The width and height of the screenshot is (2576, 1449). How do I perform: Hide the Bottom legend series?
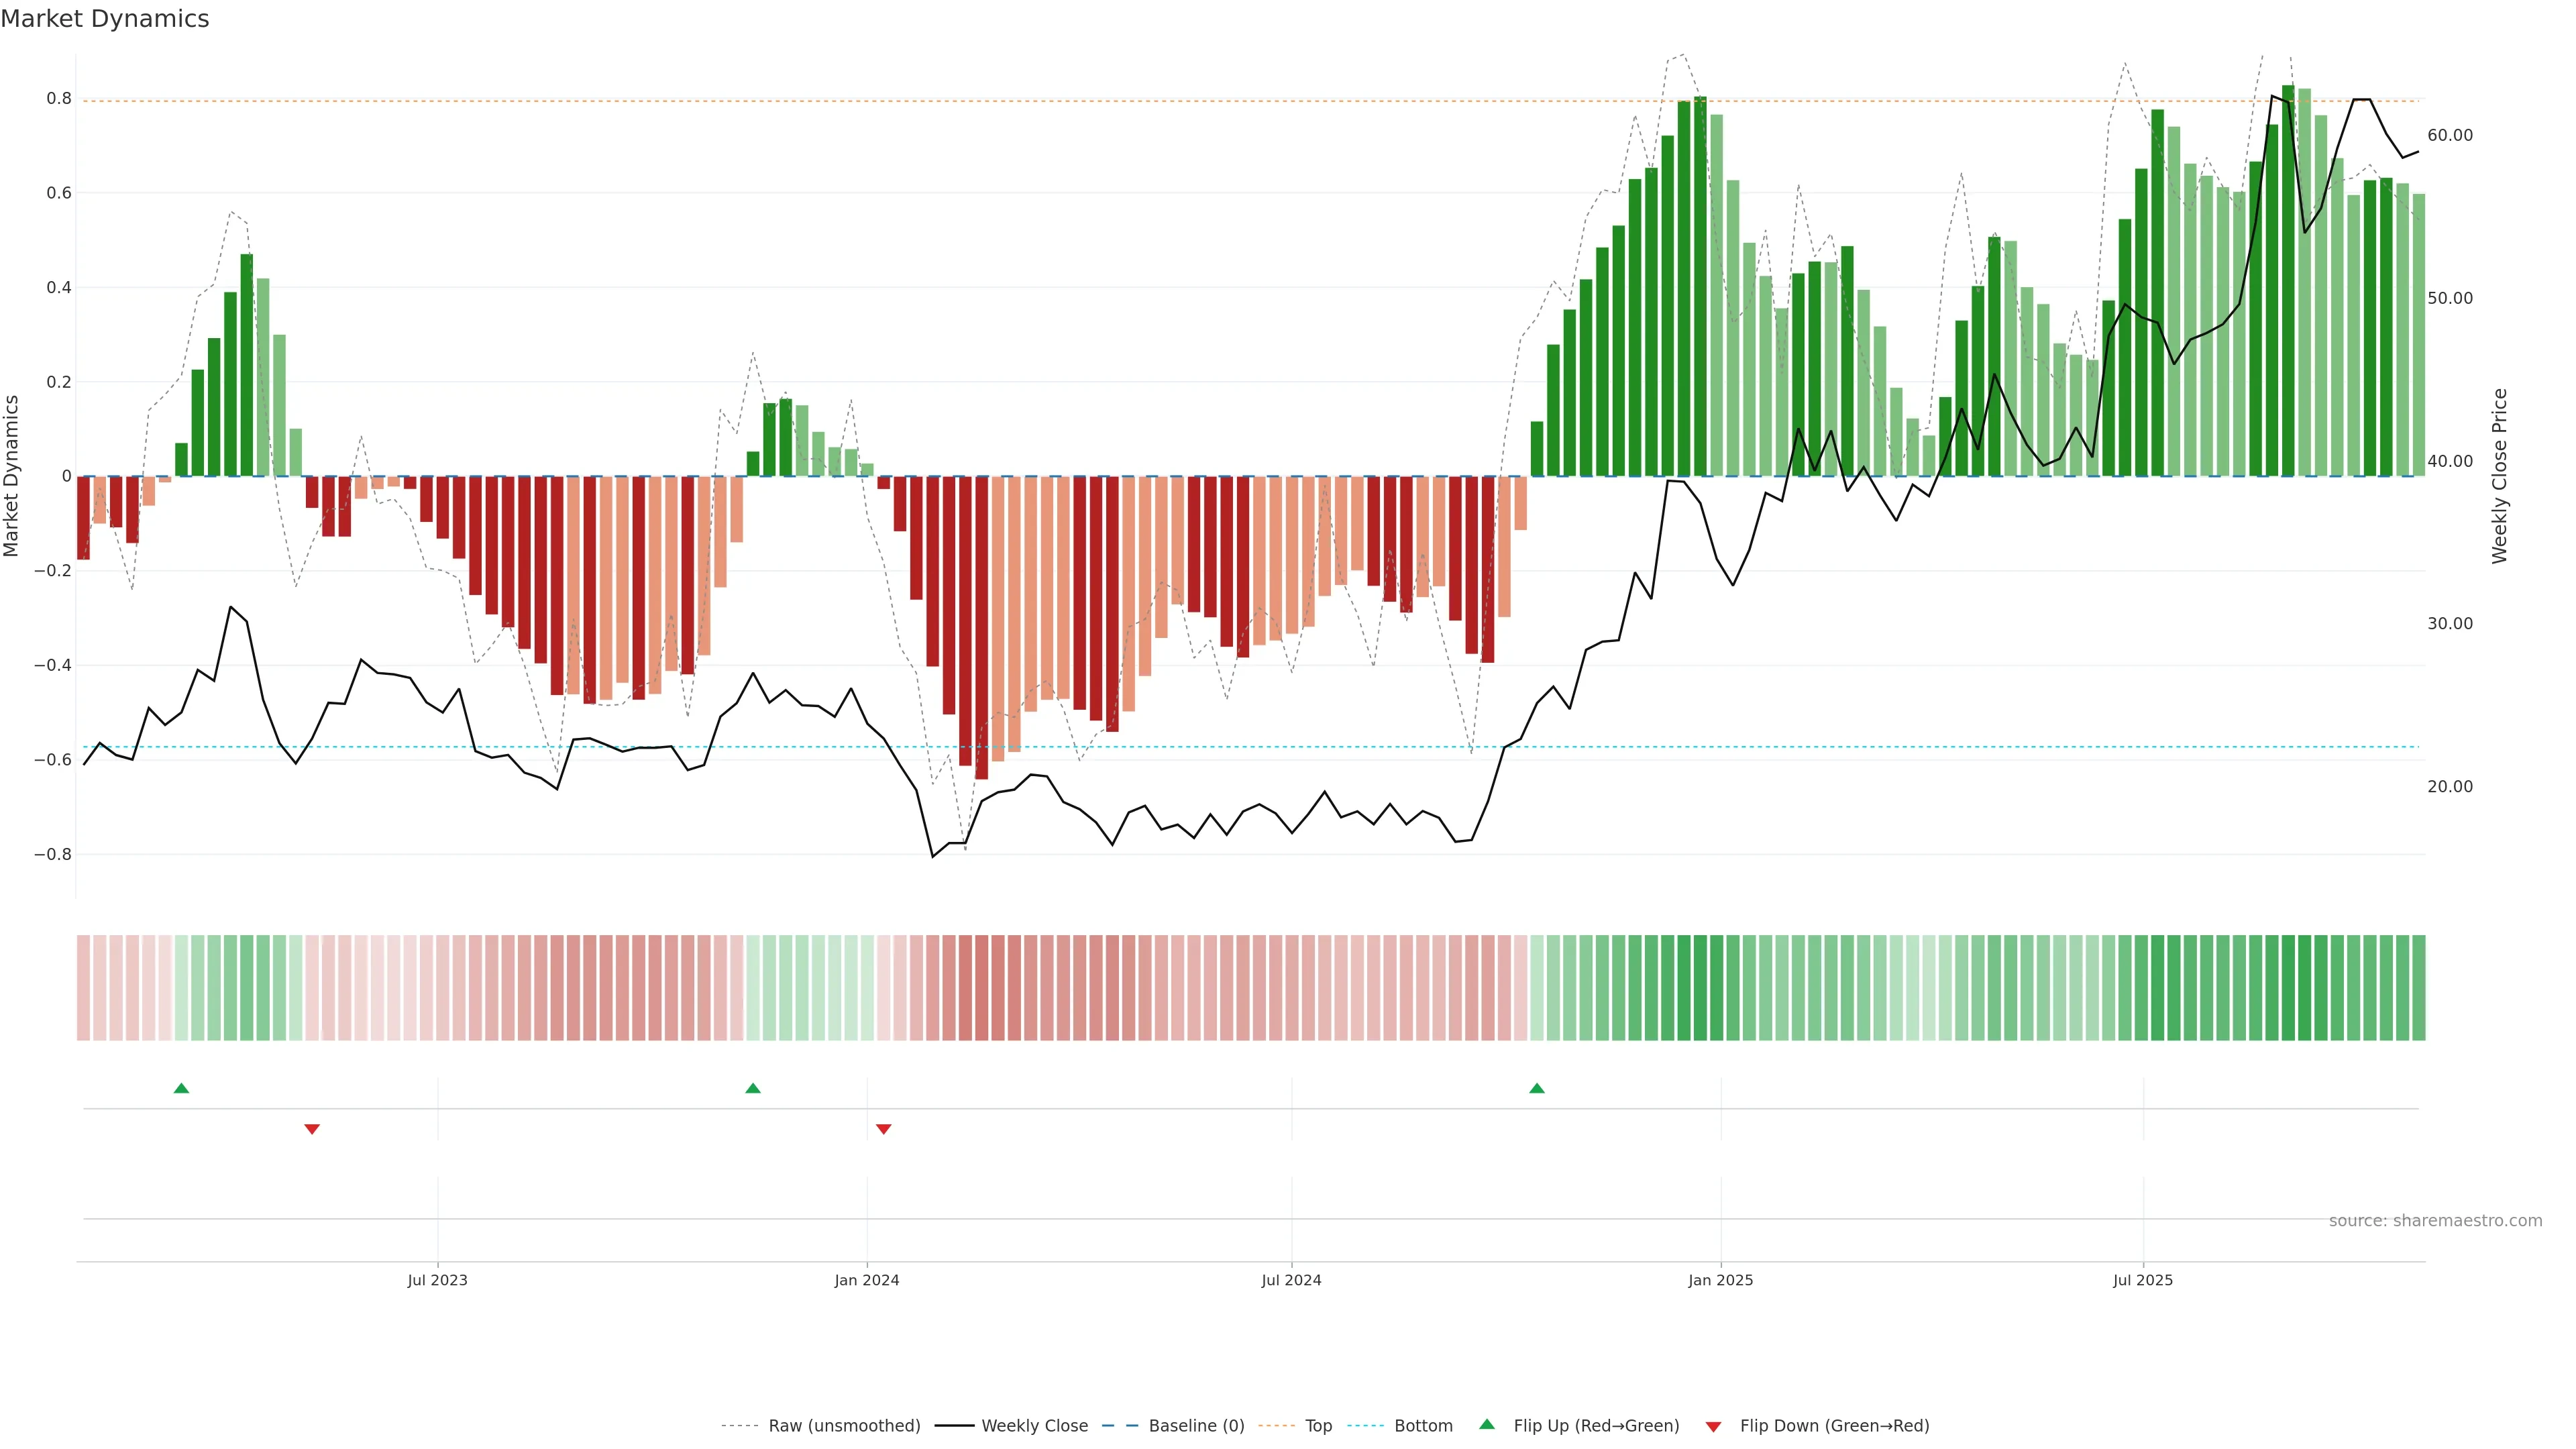coord(1423,1426)
